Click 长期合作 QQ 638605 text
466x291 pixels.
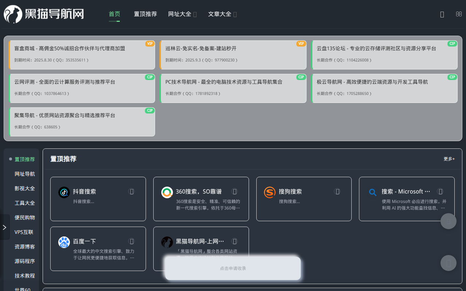click(x=37, y=127)
